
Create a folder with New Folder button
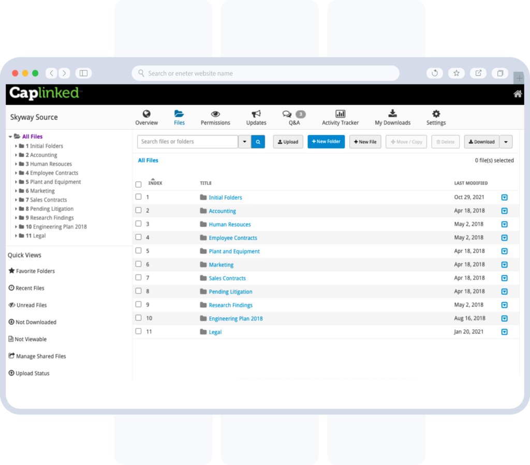pos(326,142)
